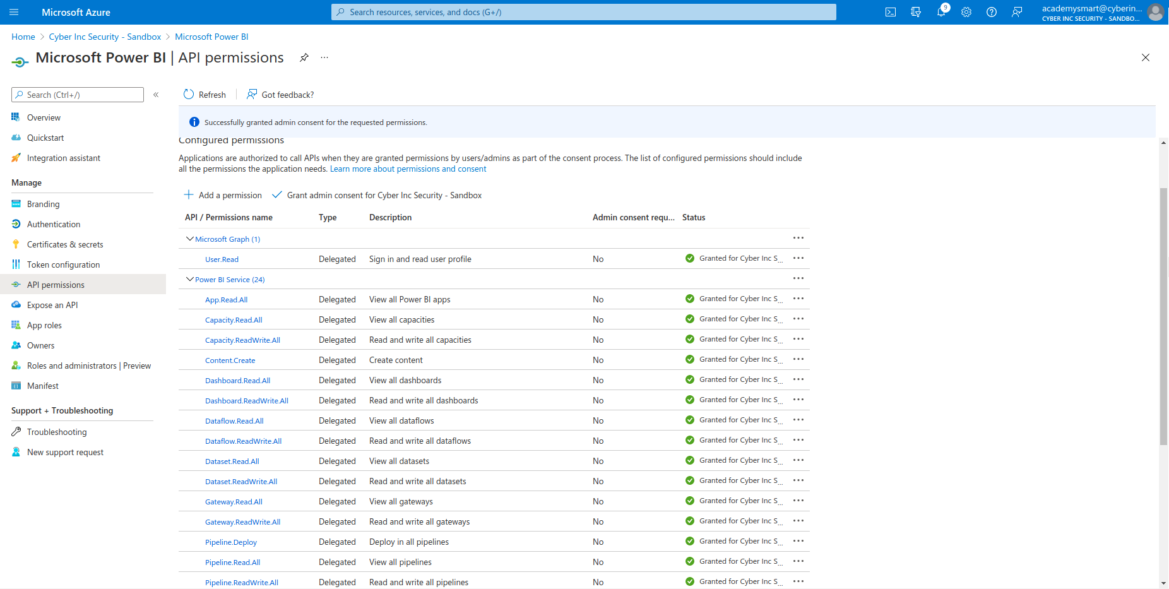Open ellipsis menu for Content.Create row
The image size is (1169, 589).
(x=798, y=359)
